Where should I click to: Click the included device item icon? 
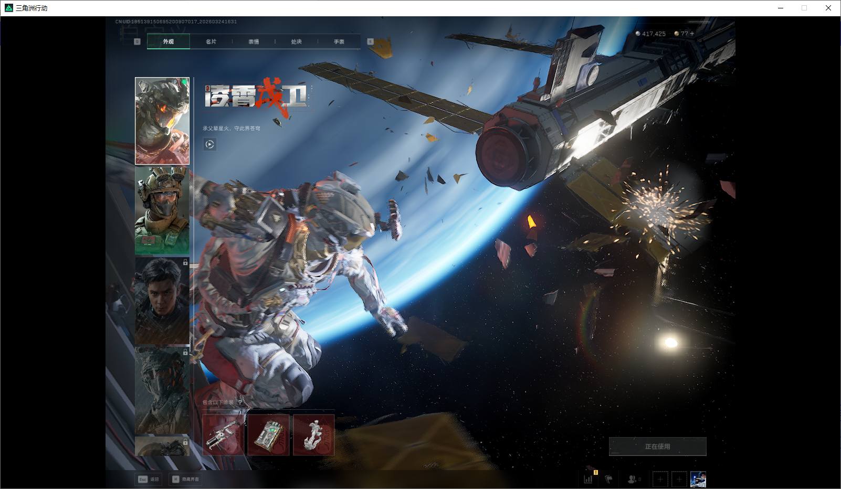click(x=268, y=435)
